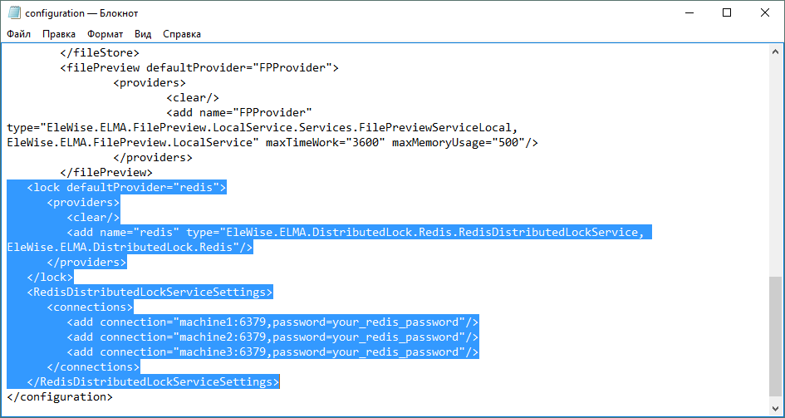The height and width of the screenshot is (418, 785).
Task: Click the Notepad app icon in title bar
Action: [14, 13]
